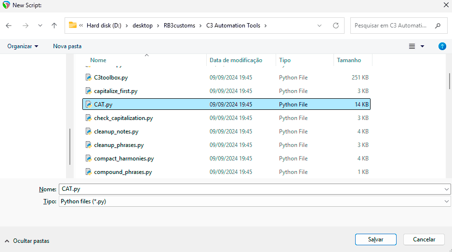Expand the address bar history dropdown

(x=320, y=26)
